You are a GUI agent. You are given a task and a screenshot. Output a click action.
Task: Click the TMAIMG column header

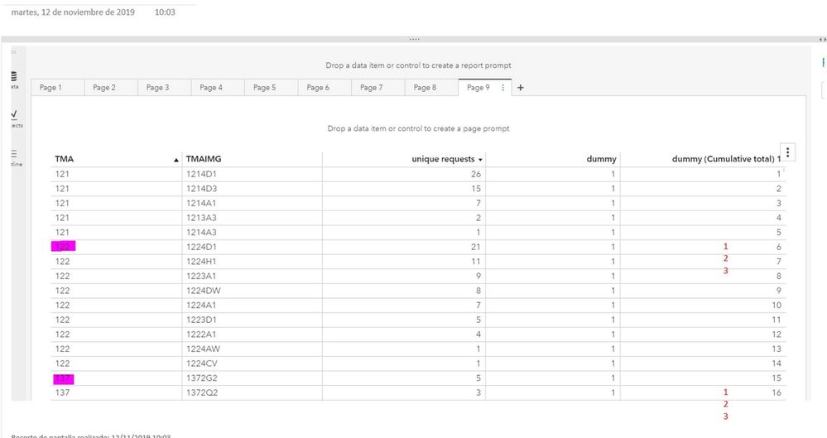click(204, 159)
